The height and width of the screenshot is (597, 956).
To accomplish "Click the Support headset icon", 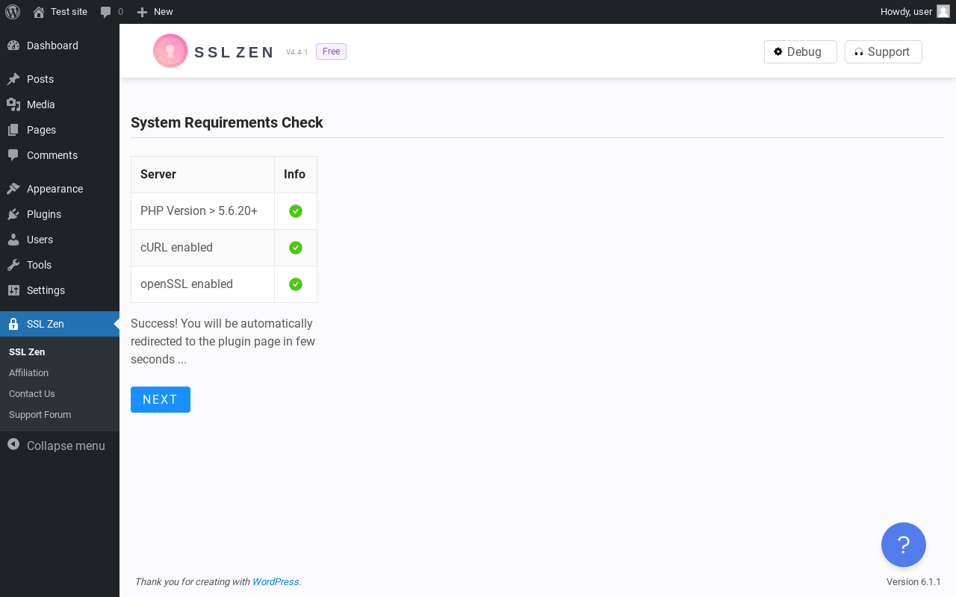I will coord(859,52).
